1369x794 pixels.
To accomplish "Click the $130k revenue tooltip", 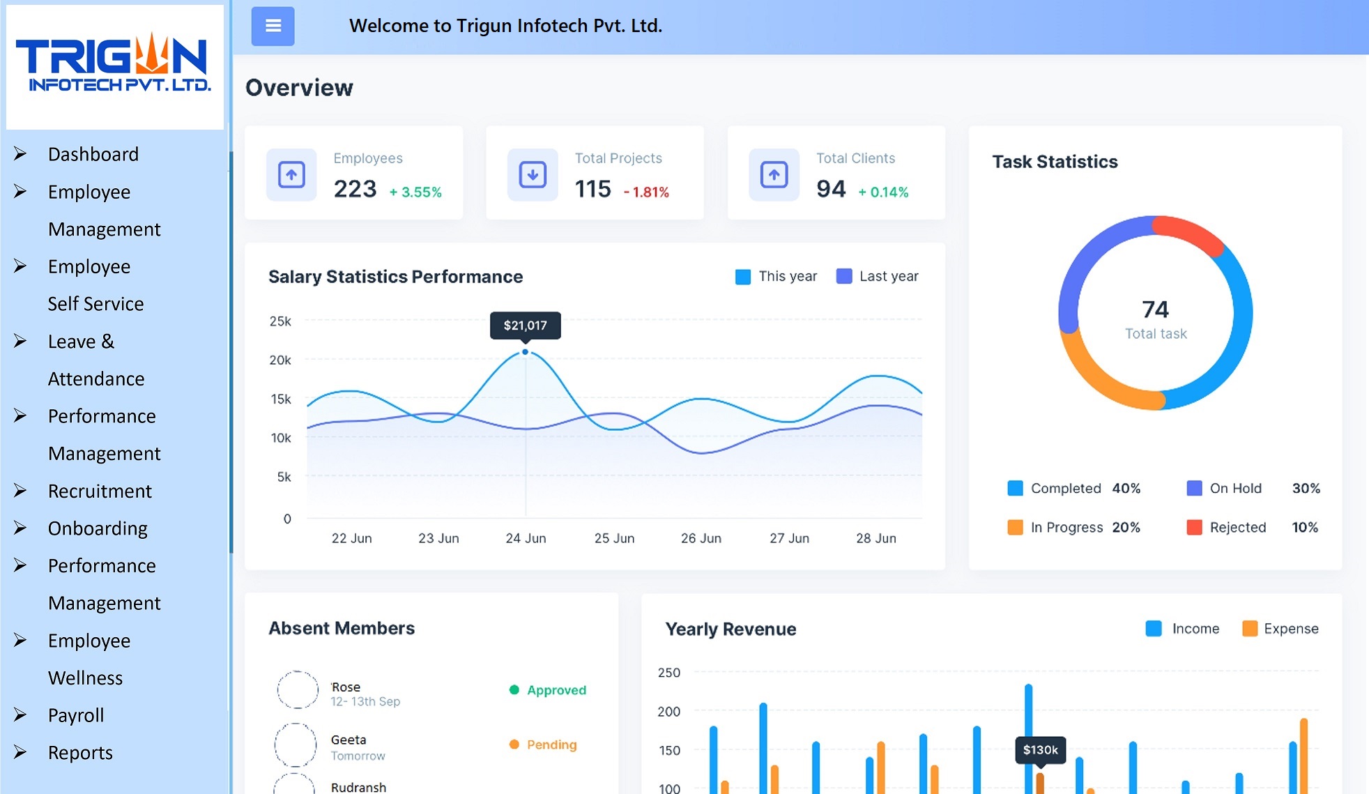I will [1040, 750].
